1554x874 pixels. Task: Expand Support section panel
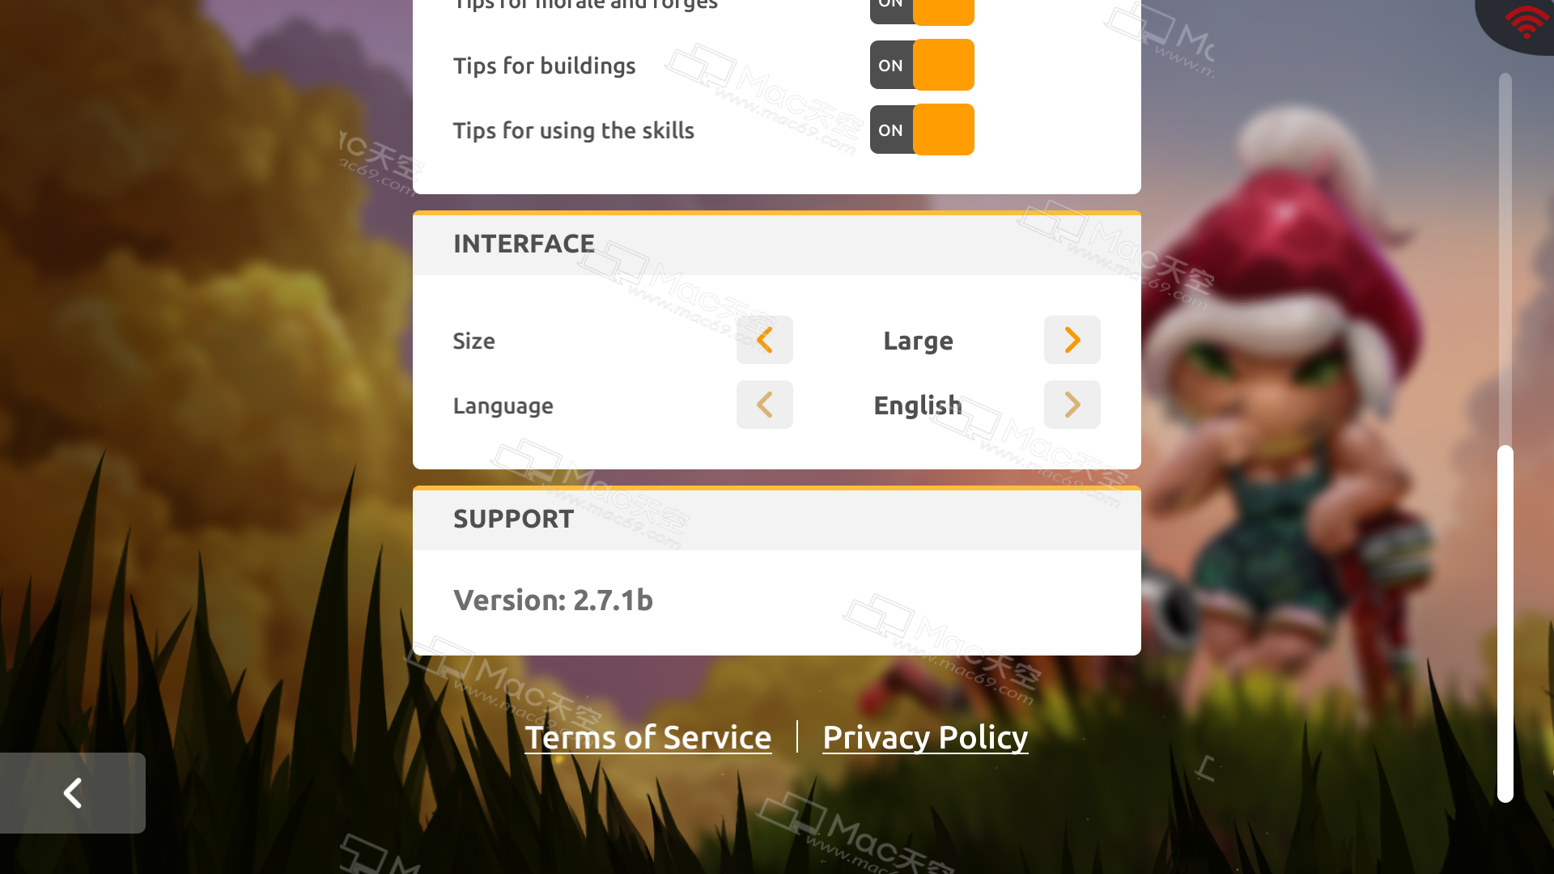(777, 518)
